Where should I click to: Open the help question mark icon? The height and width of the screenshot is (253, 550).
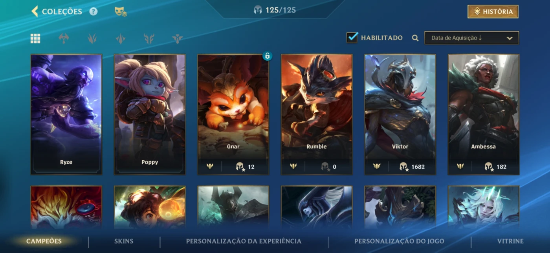click(x=93, y=11)
